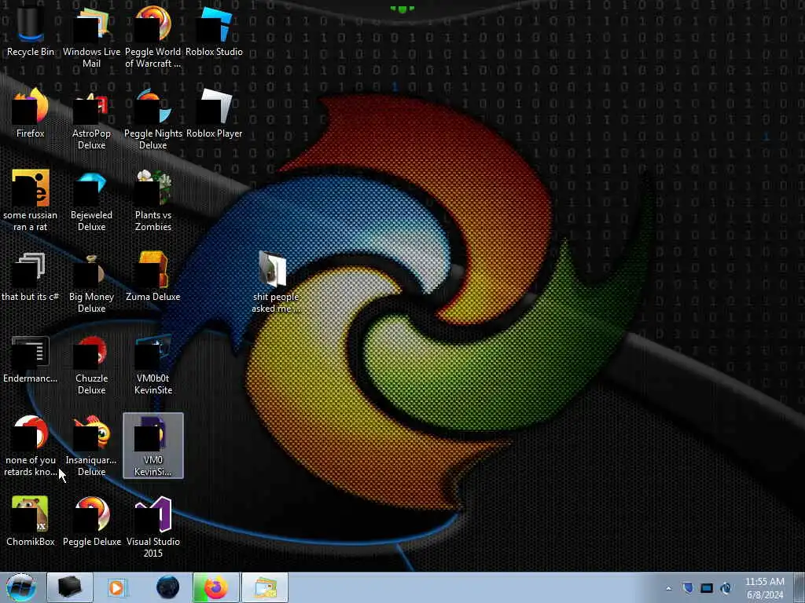The image size is (805, 603).
Task: Click the blue shield tray icon
Action: point(688,588)
